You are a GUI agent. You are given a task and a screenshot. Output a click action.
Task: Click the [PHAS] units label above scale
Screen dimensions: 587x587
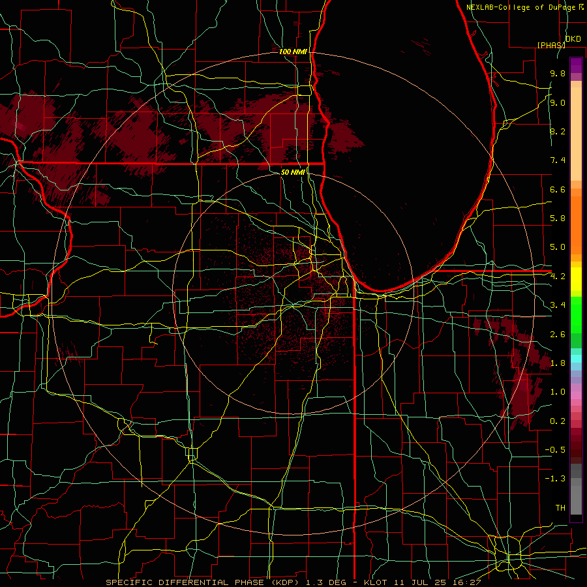(x=551, y=45)
